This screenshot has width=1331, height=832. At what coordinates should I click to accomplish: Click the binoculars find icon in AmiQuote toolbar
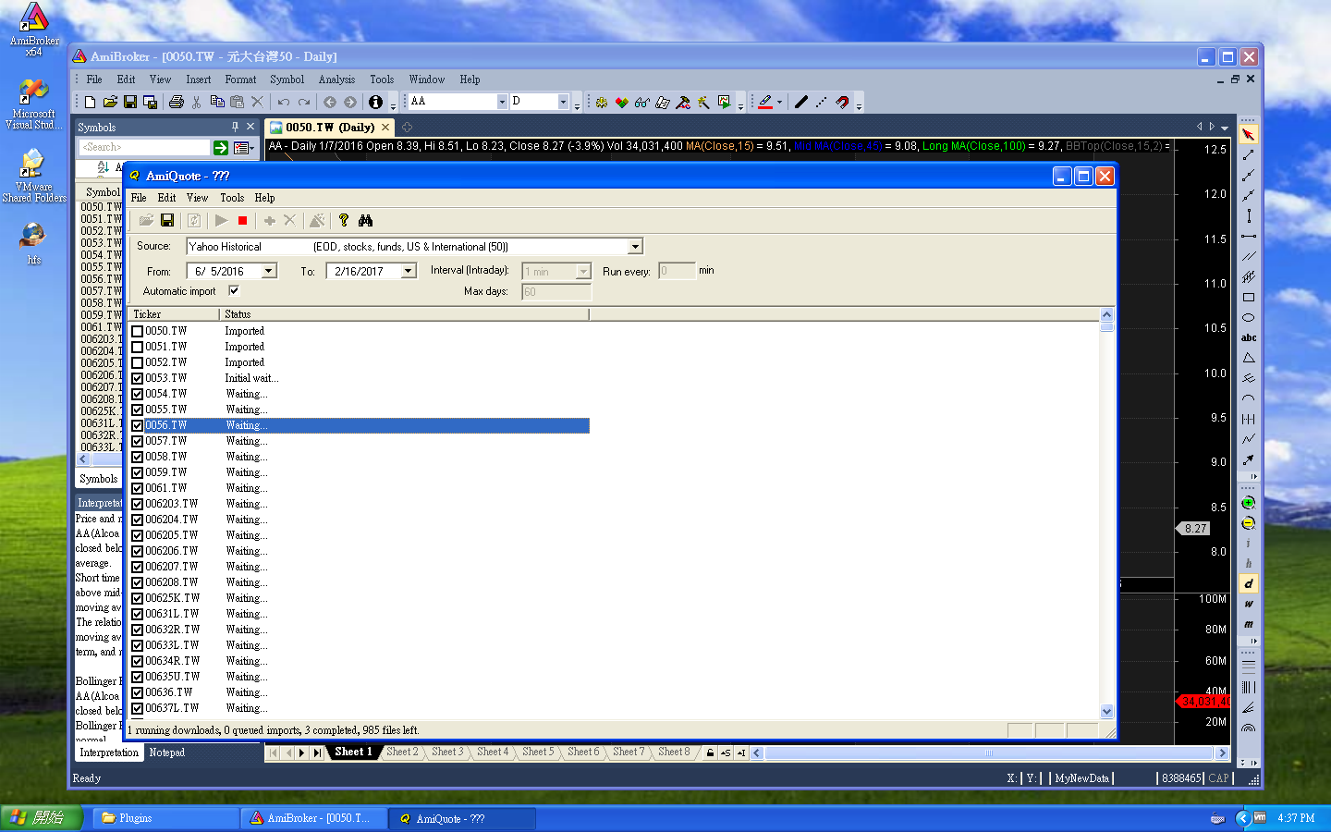[366, 220]
